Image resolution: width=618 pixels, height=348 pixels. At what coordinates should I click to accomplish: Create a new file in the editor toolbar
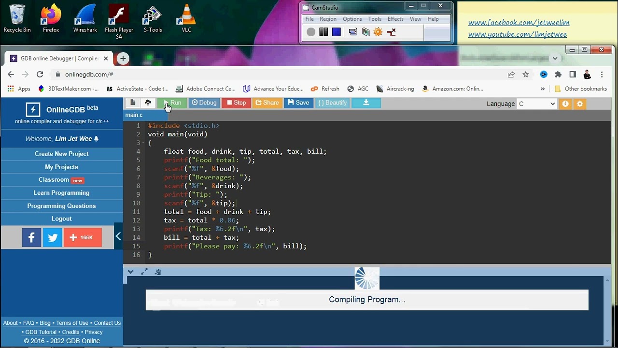click(132, 102)
